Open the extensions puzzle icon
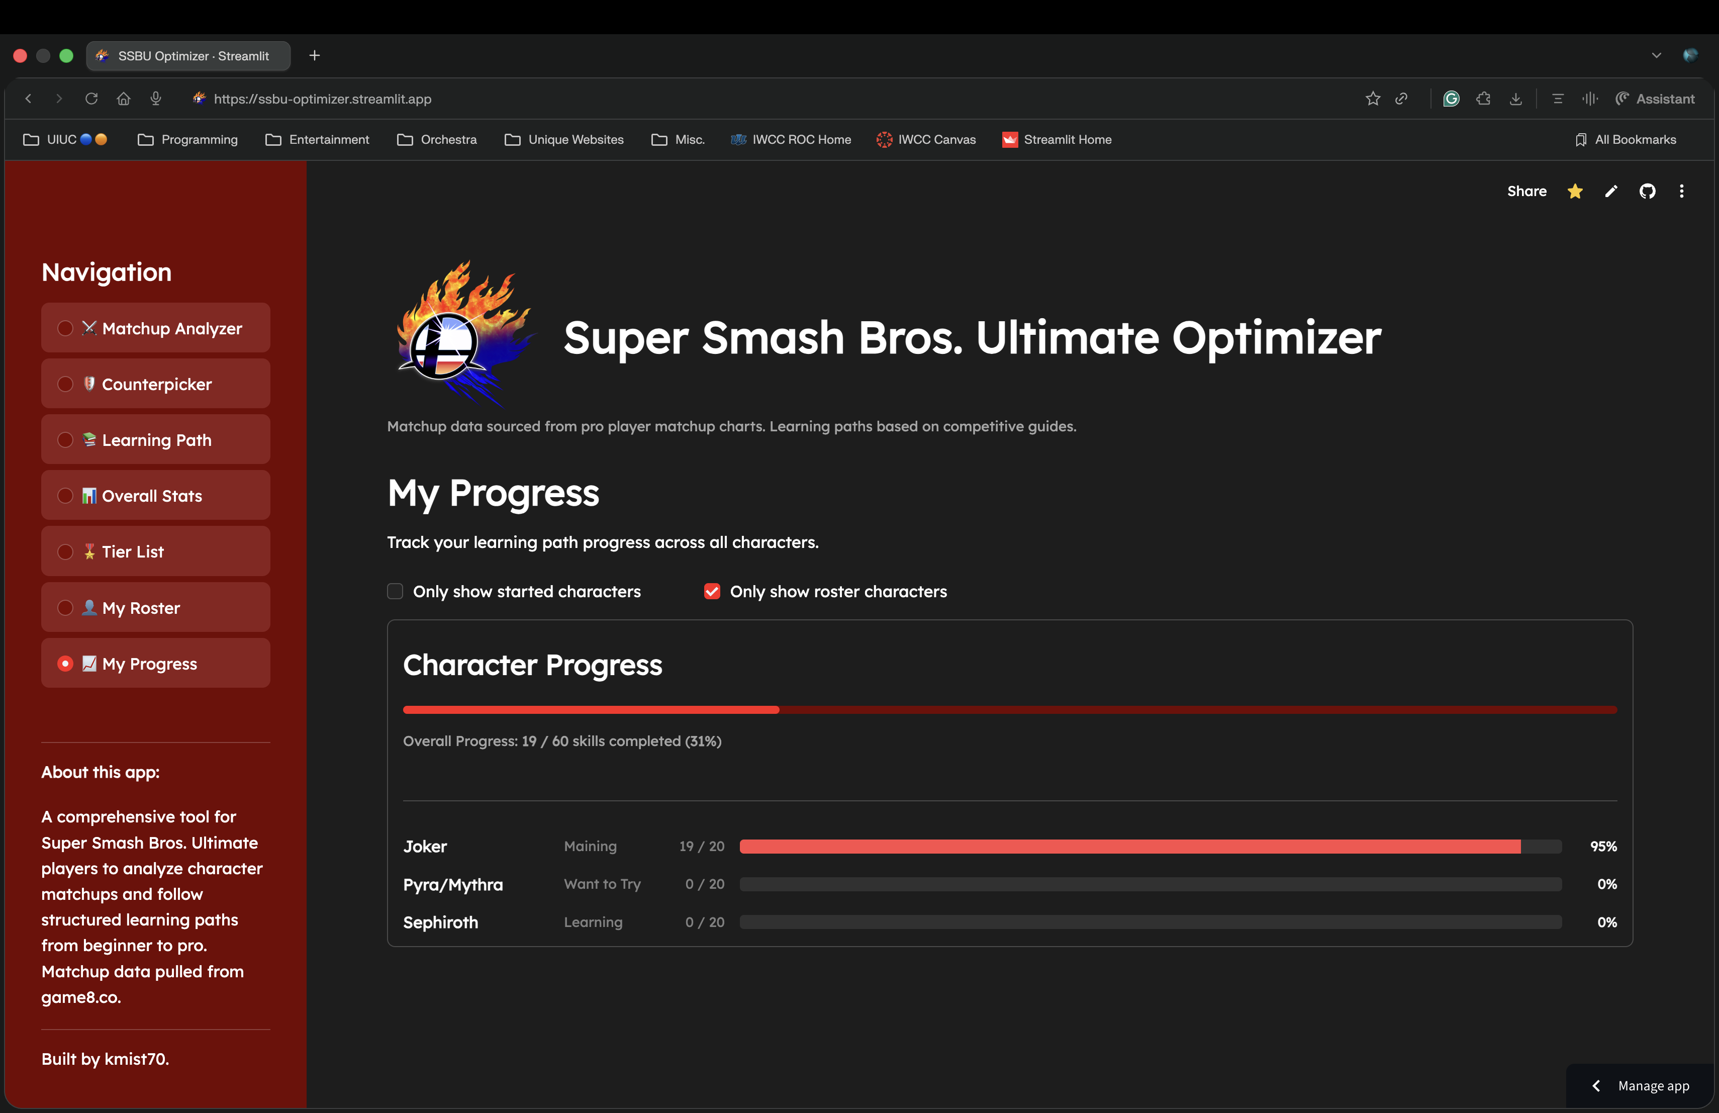 point(1484,99)
